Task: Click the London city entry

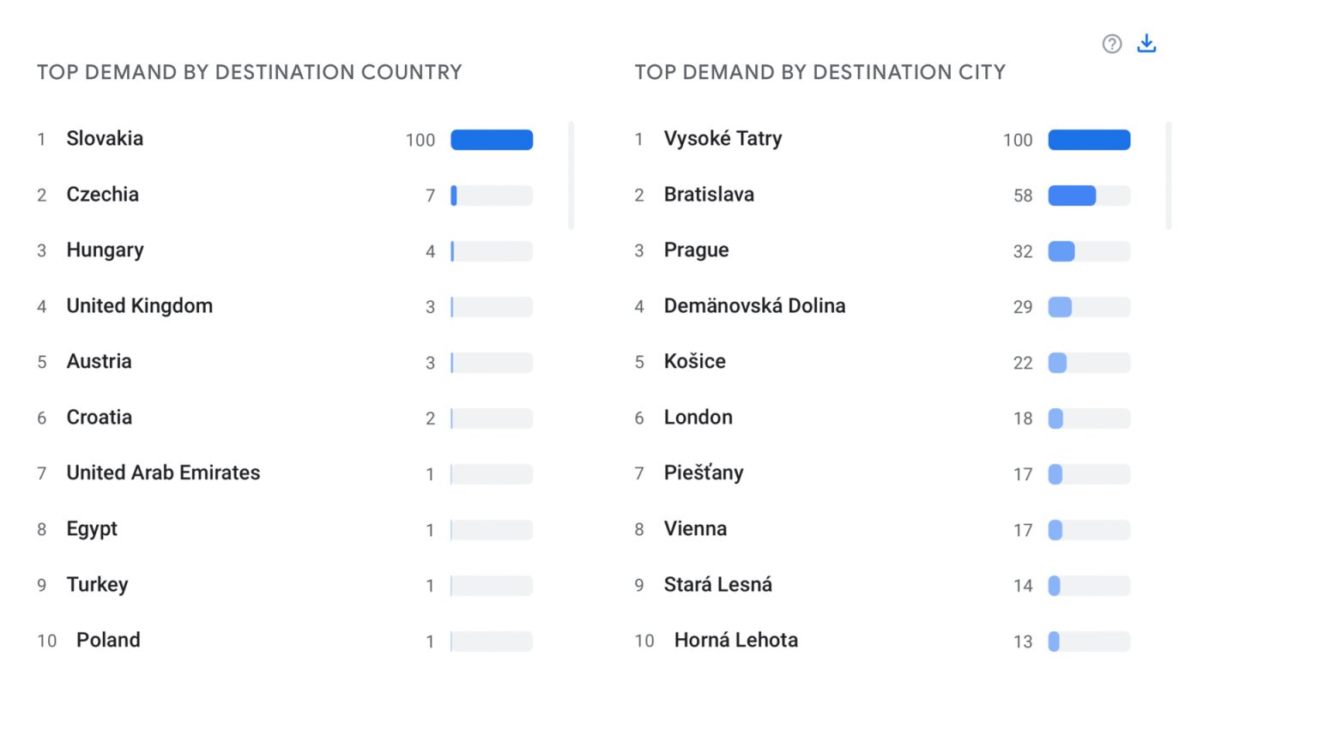Action: pyautogui.click(x=698, y=418)
